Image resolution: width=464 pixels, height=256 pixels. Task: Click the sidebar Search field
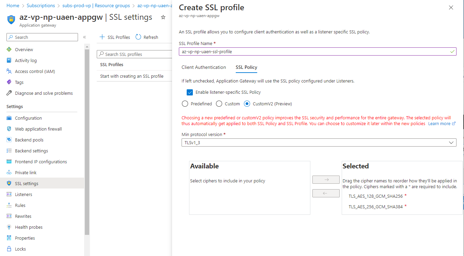pos(42,37)
